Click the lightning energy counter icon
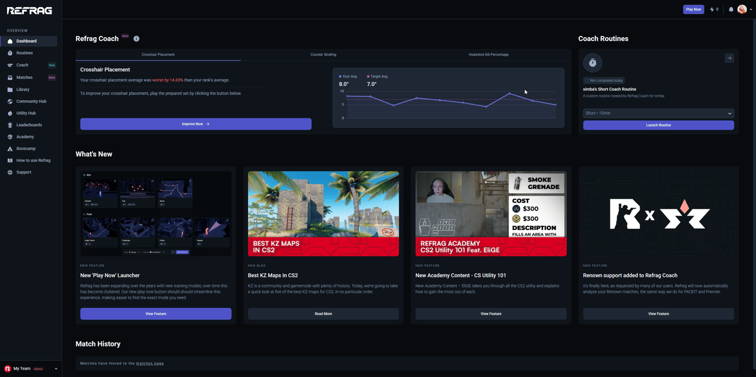This screenshot has height=377, width=756. click(712, 9)
